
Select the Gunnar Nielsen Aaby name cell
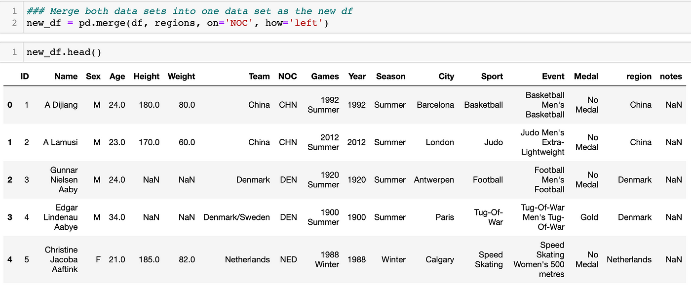[x=64, y=180]
